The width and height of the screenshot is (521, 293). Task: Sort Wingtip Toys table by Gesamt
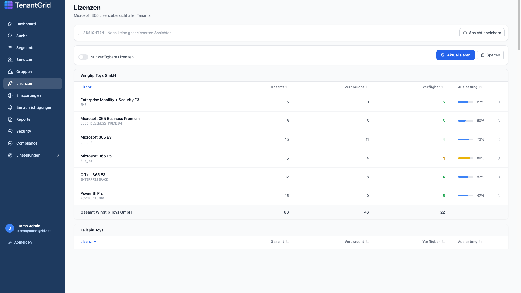(279, 87)
